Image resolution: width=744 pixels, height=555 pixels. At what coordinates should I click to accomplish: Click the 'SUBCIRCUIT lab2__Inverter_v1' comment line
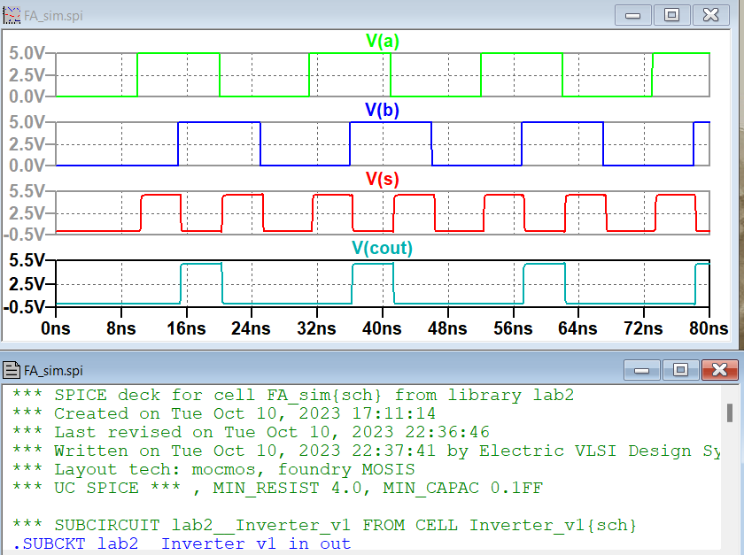point(324,525)
